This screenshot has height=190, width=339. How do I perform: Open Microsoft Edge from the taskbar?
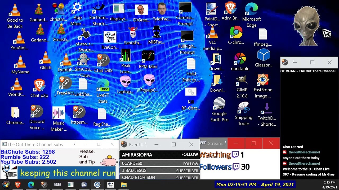tap(31, 184)
